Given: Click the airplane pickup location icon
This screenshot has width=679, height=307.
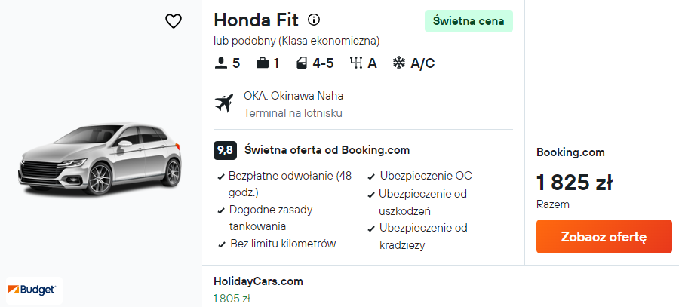Looking at the screenshot, I should [x=224, y=103].
